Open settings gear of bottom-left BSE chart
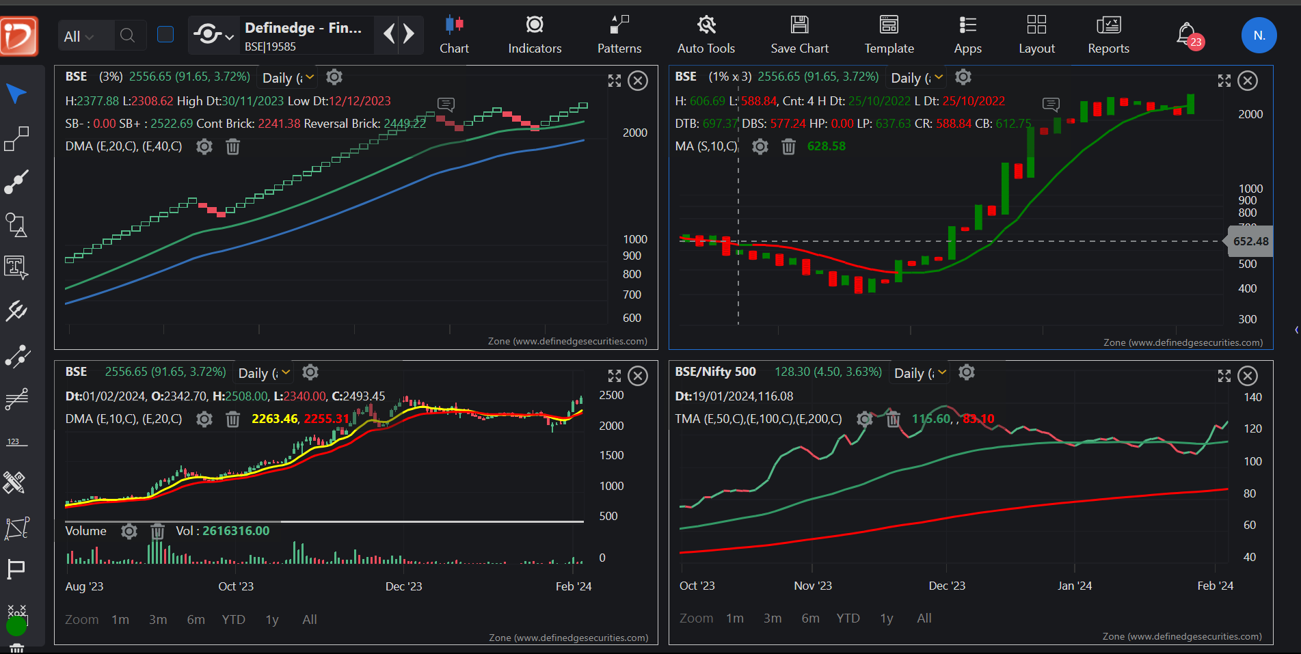The image size is (1301, 654). coord(310,372)
